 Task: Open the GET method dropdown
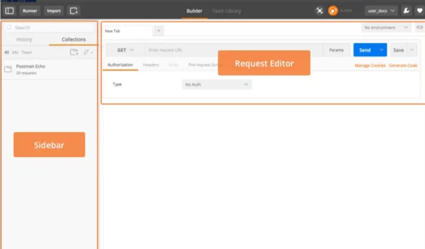click(125, 50)
